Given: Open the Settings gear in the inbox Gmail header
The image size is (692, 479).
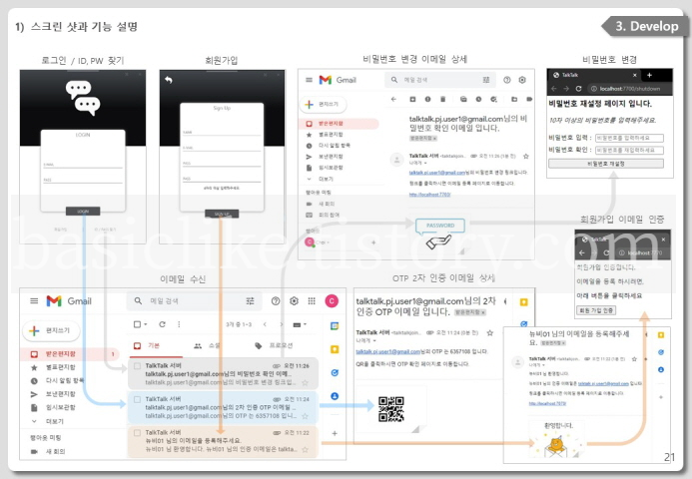Looking at the screenshot, I should (x=294, y=301).
